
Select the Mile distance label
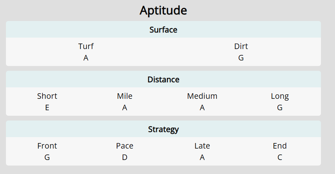click(124, 96)
